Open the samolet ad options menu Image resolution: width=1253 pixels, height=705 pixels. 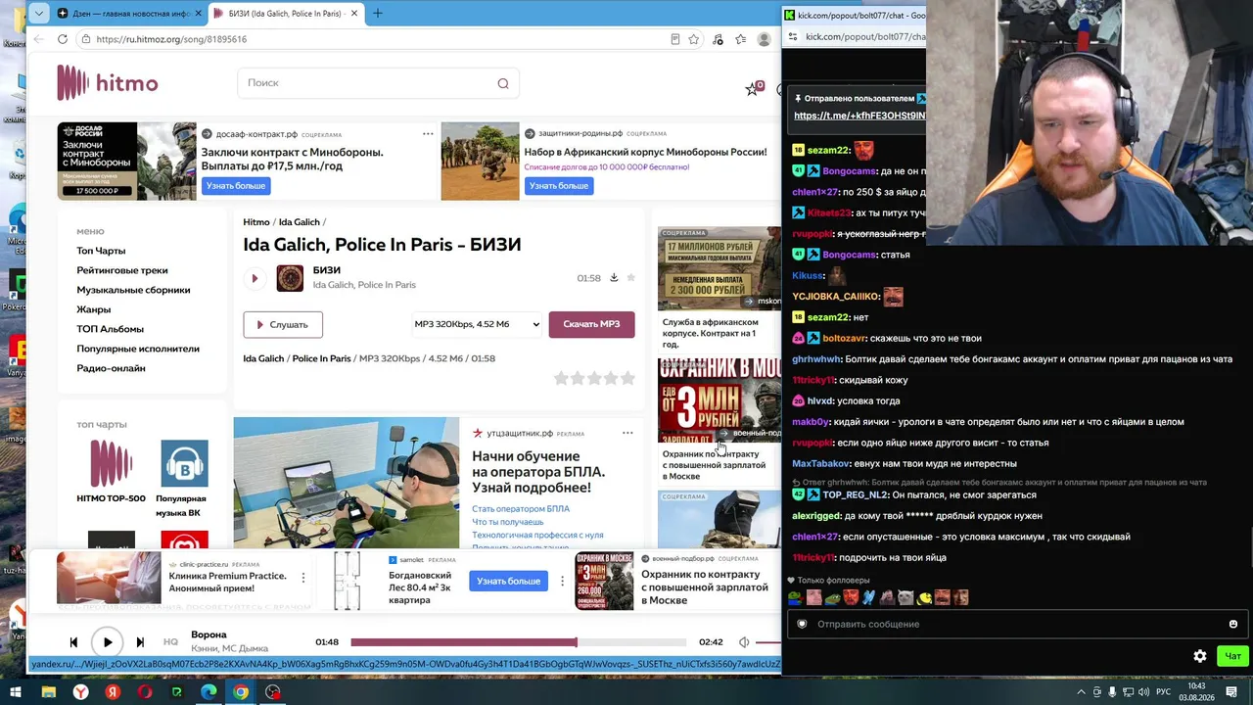tap(562, 581)
